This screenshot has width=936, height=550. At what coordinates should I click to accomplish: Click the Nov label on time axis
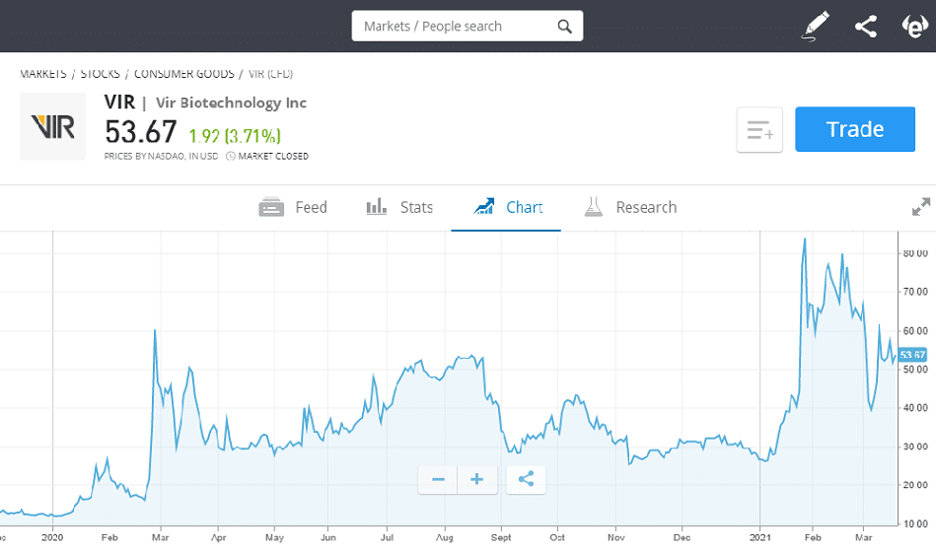tap(616, 537)
